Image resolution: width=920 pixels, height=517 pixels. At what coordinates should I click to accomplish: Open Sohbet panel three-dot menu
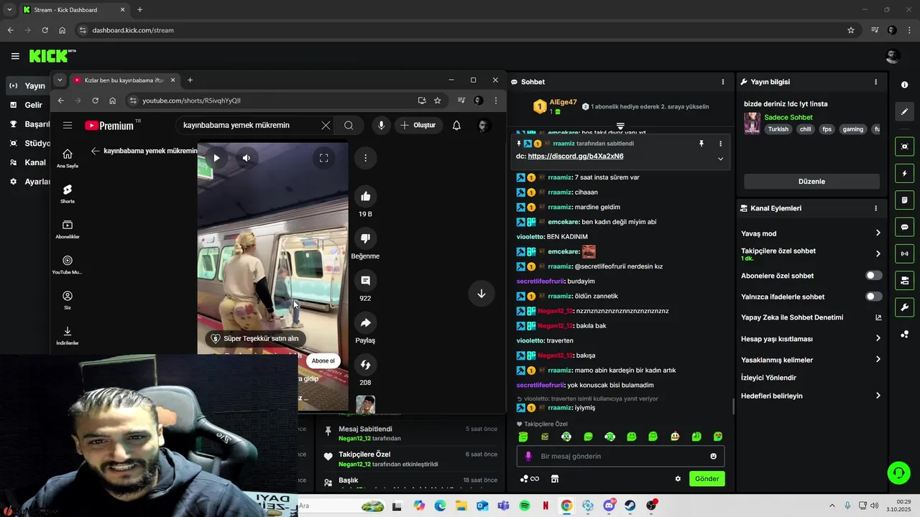click(723, 82)
